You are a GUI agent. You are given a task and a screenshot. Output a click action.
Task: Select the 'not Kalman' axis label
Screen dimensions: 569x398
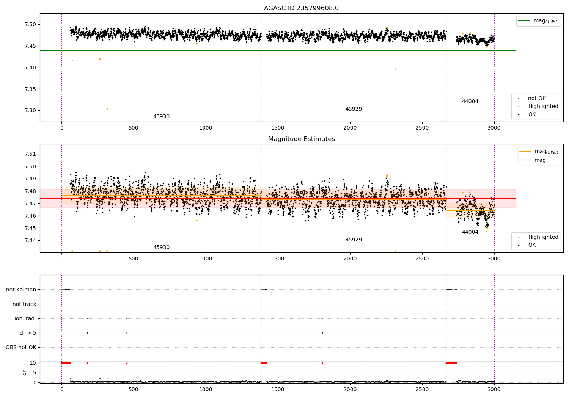click(x=21, y=290)
